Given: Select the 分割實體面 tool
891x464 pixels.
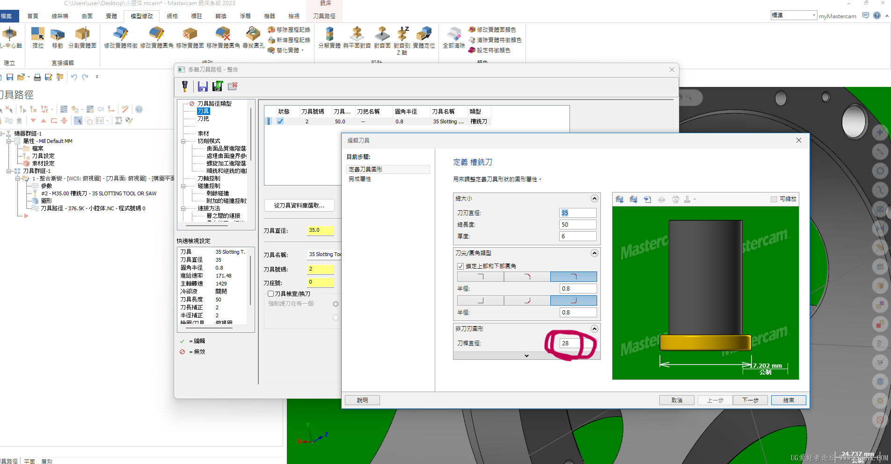Looking at the screenshot, I should pyautogui.click(x=82, y=37).
